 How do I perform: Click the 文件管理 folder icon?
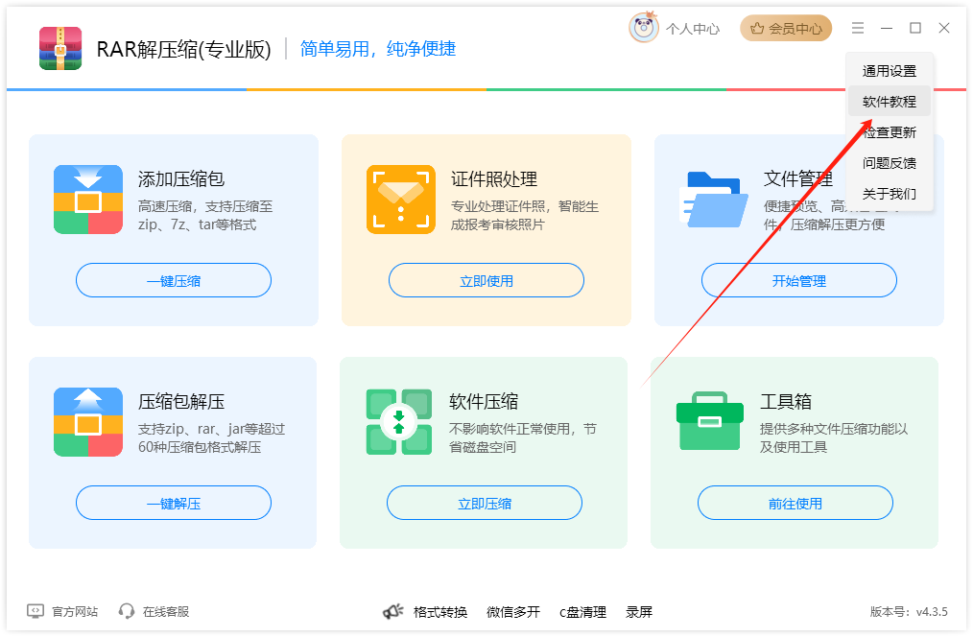click(x=714, y=200)
